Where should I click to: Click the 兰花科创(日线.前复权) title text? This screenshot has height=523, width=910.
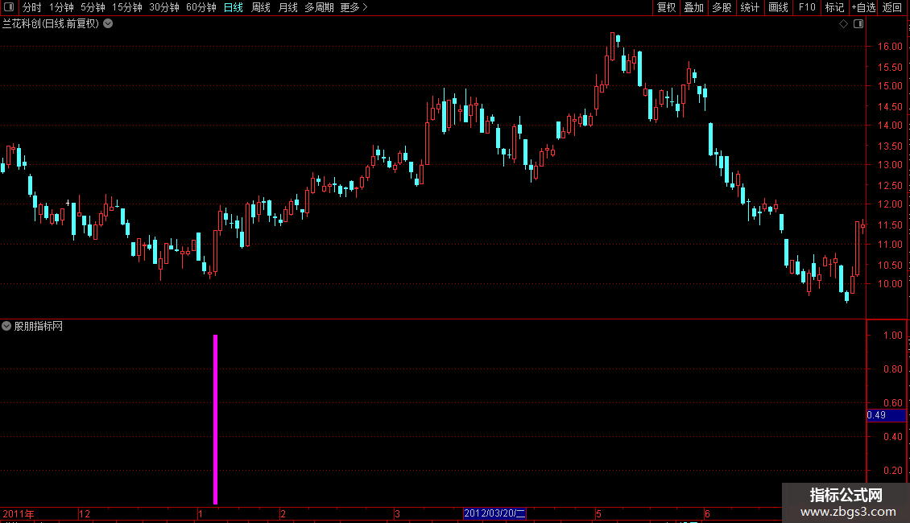pyautogui.click(x=51, y=24)
